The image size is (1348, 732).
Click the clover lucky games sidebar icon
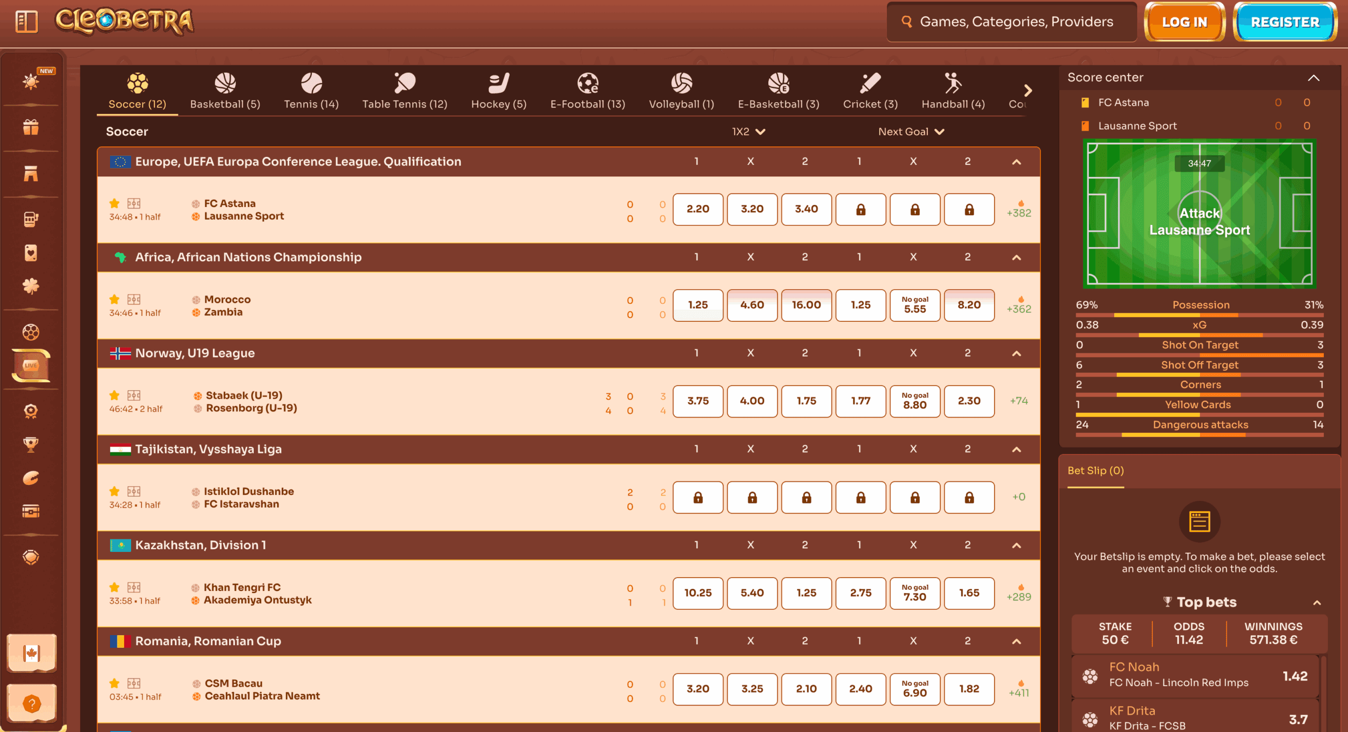click(31, 286)
